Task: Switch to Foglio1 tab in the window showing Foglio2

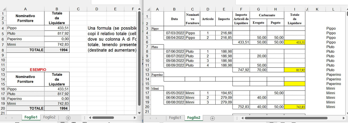Action: (175, 118)
